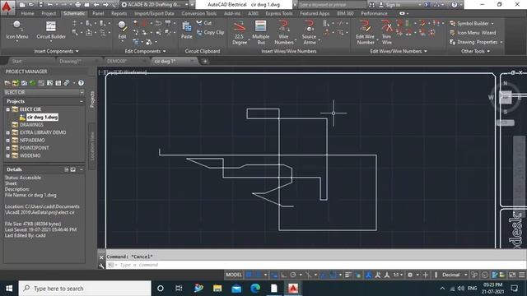The width and height of the screenshot is (527, 296).
Task: Expand the Other Tools panel
Action: click(475, 51)
